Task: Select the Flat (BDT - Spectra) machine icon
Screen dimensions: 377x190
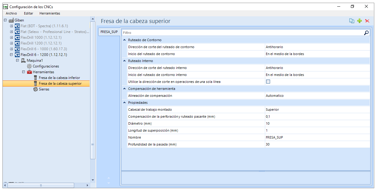Action: click(x=17, y=26)
